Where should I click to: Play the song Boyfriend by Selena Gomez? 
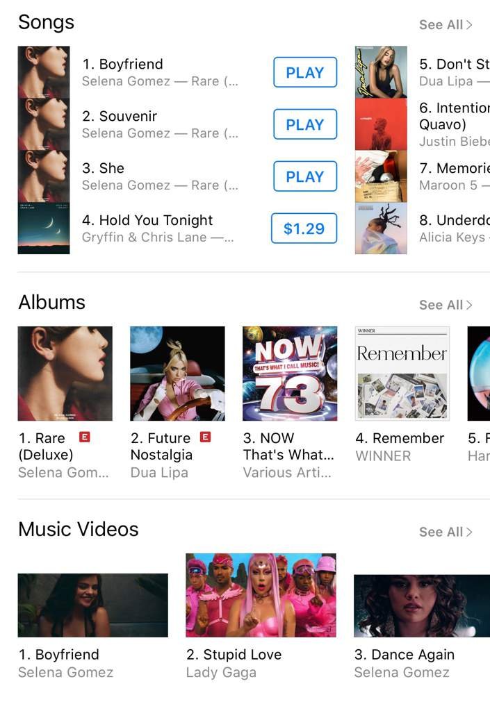point(305,72)
